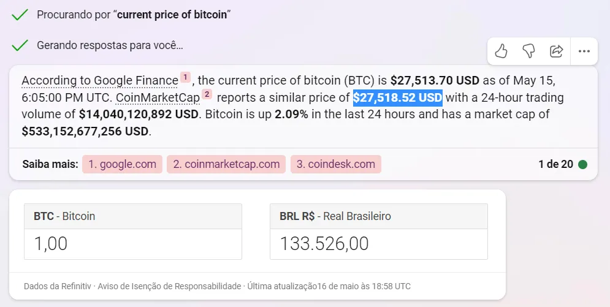Open the BTC - Bitcoin currency selector

[132, 216]
